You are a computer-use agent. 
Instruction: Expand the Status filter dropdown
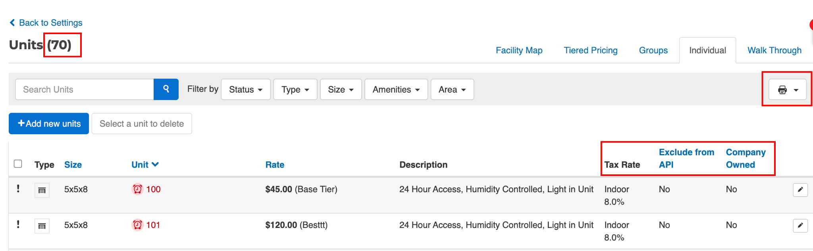pos(245,90)
